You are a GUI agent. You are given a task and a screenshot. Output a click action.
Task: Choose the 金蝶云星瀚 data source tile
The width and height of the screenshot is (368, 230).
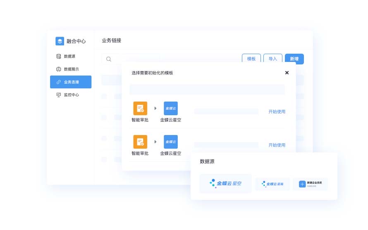pos(272,184)
